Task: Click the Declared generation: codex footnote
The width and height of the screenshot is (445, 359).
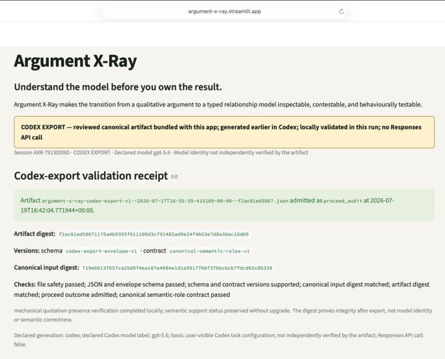Action: pyautogui.click(x=219, y=340)
